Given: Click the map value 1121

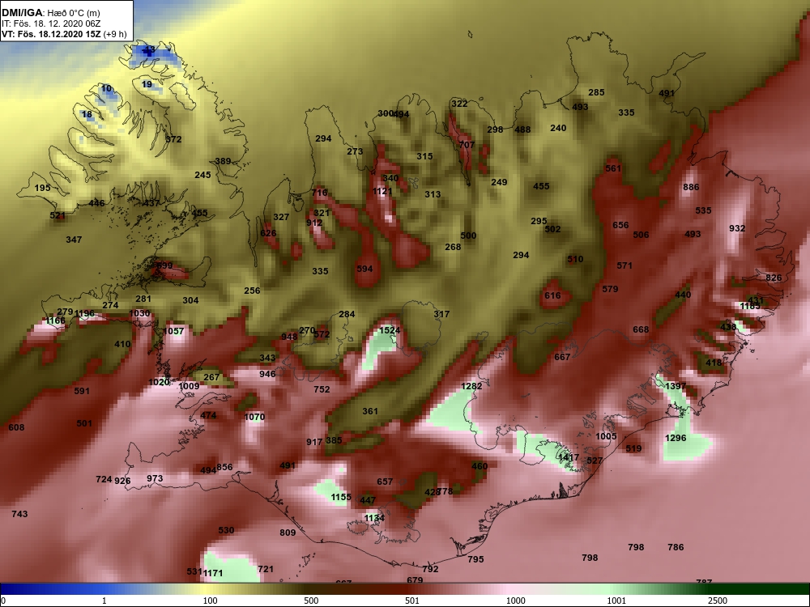Looking at the screenshot, I should click(382, 192).
